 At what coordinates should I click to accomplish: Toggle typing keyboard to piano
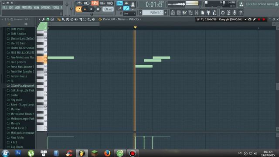point(119,3)
